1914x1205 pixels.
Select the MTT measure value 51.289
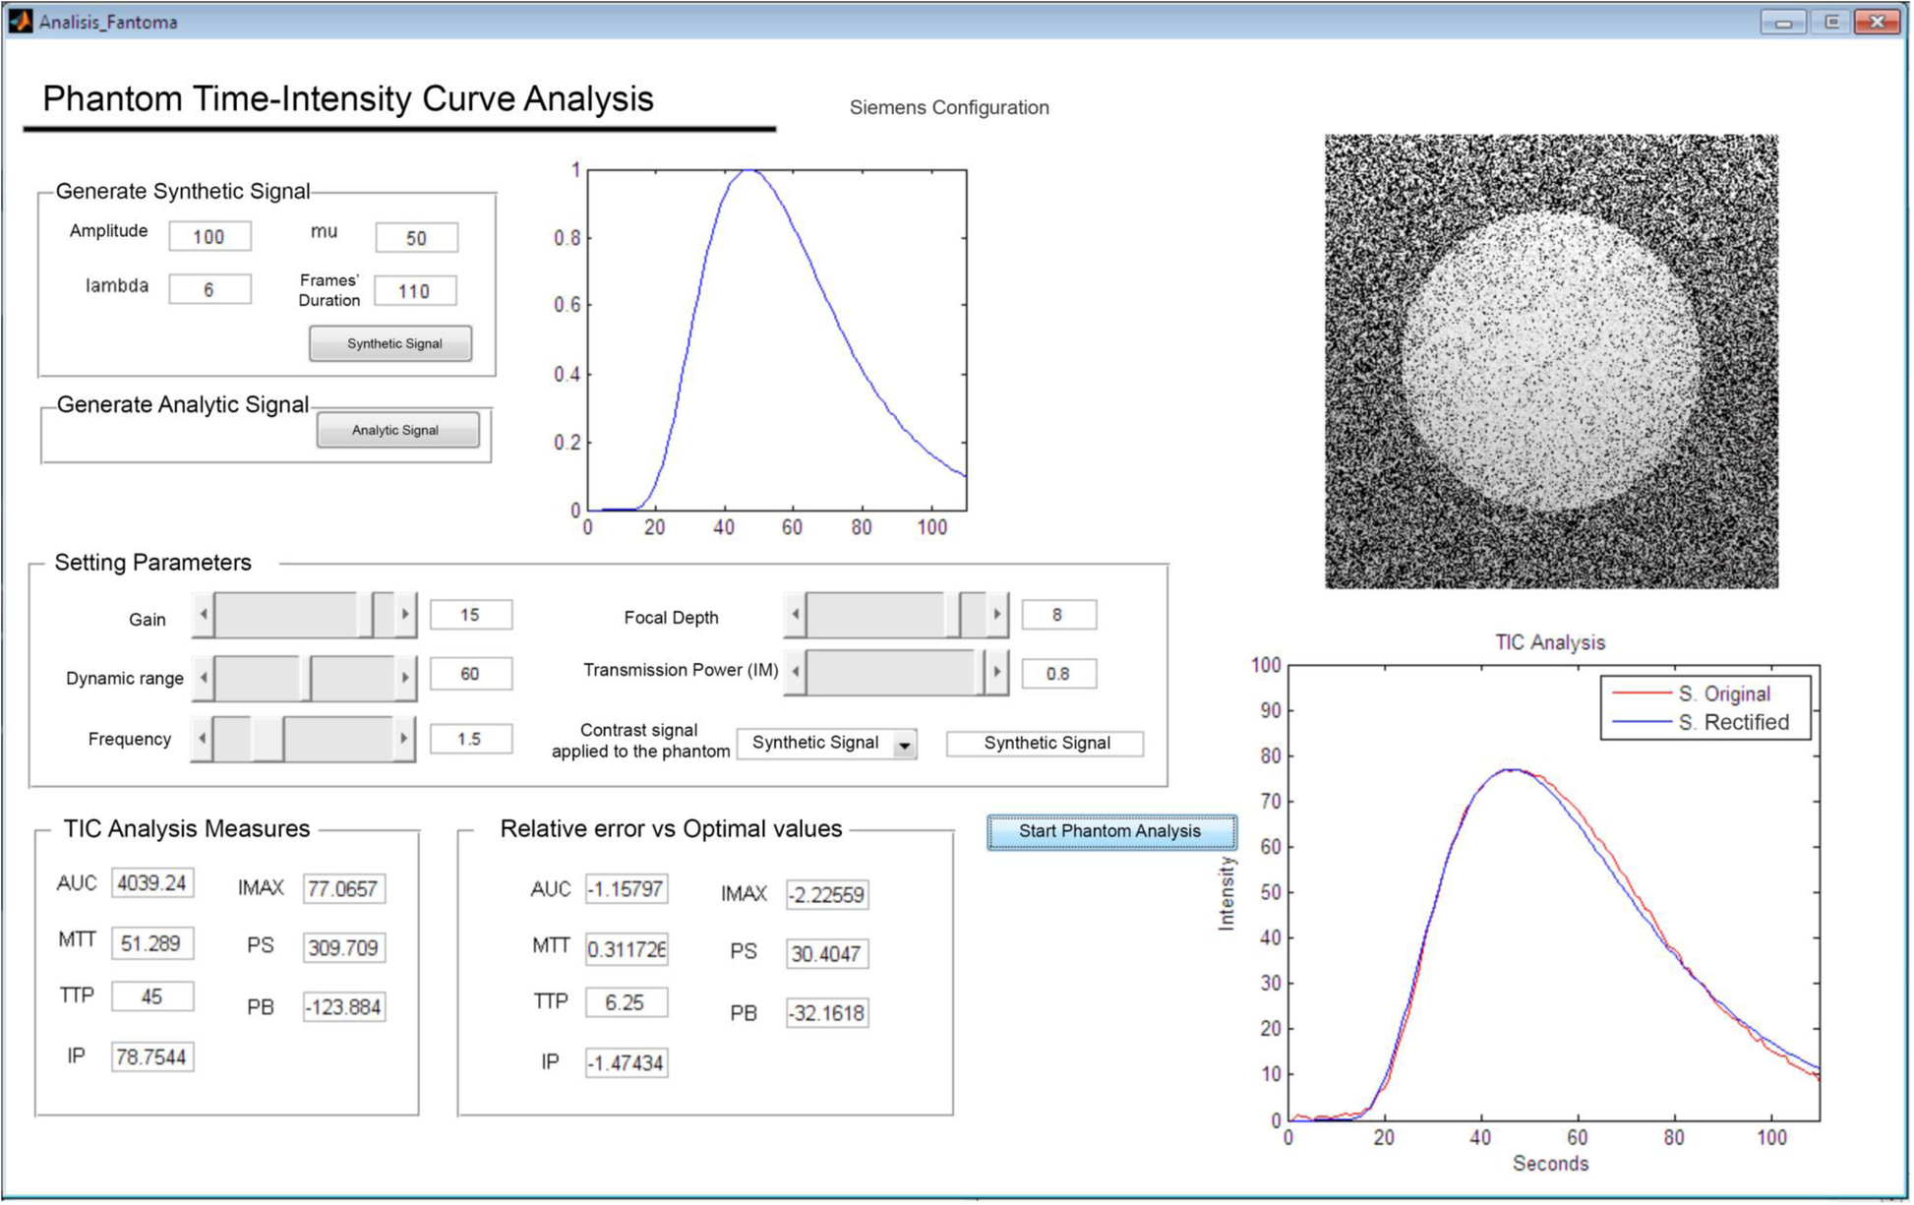[152, 943]
